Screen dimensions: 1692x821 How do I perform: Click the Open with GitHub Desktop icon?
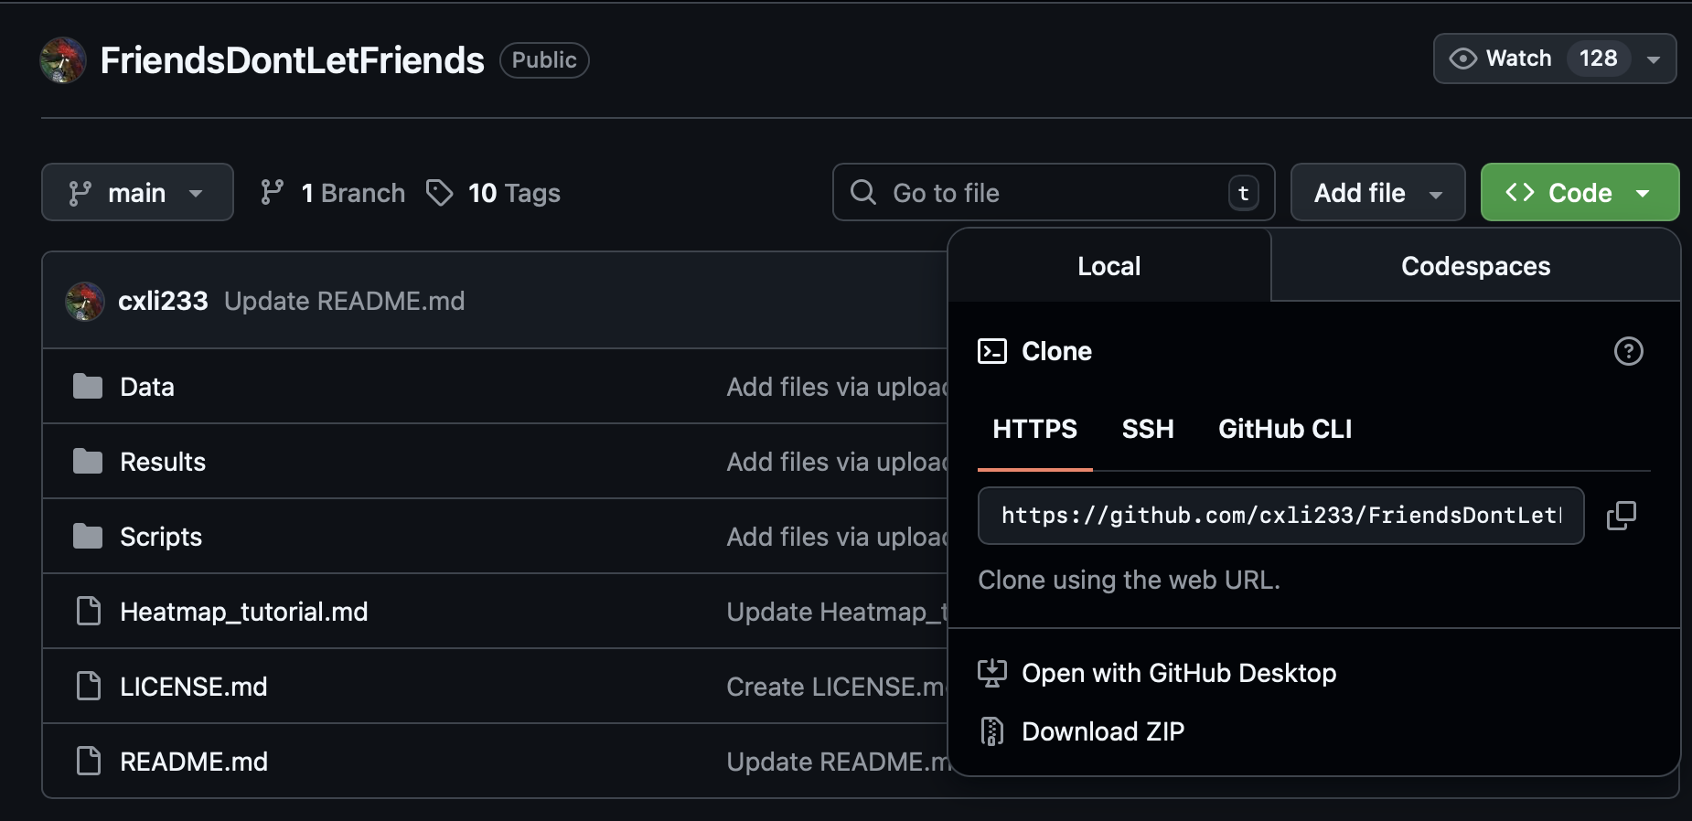(x=992, y=673)
